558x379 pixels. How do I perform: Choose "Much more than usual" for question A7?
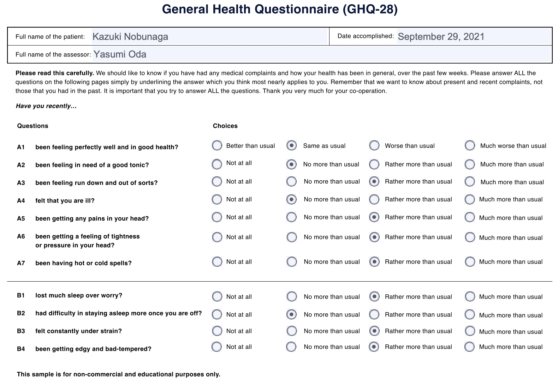click(470, 262)
